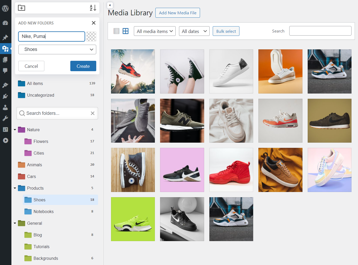The width and height of the screenshot is (358, 265).
Task: Click the Search folders input
Action: click(57, 113)
